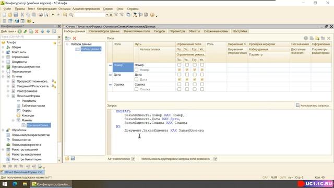Image resolution: width=334 pixels, height=188 pixels.
Task: Delete data set with red cross icon
Action: coord(74,38)
